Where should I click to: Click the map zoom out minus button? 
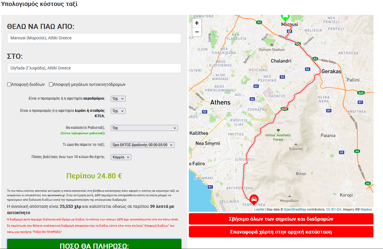pyautogui.click(x=197, y=32)
